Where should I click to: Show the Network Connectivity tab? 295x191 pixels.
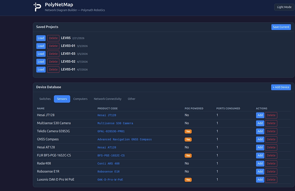point(108,99)
